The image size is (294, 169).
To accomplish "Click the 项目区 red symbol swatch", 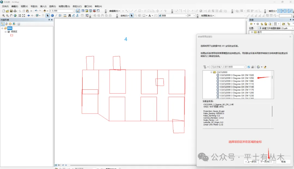I will click(12, 35).
